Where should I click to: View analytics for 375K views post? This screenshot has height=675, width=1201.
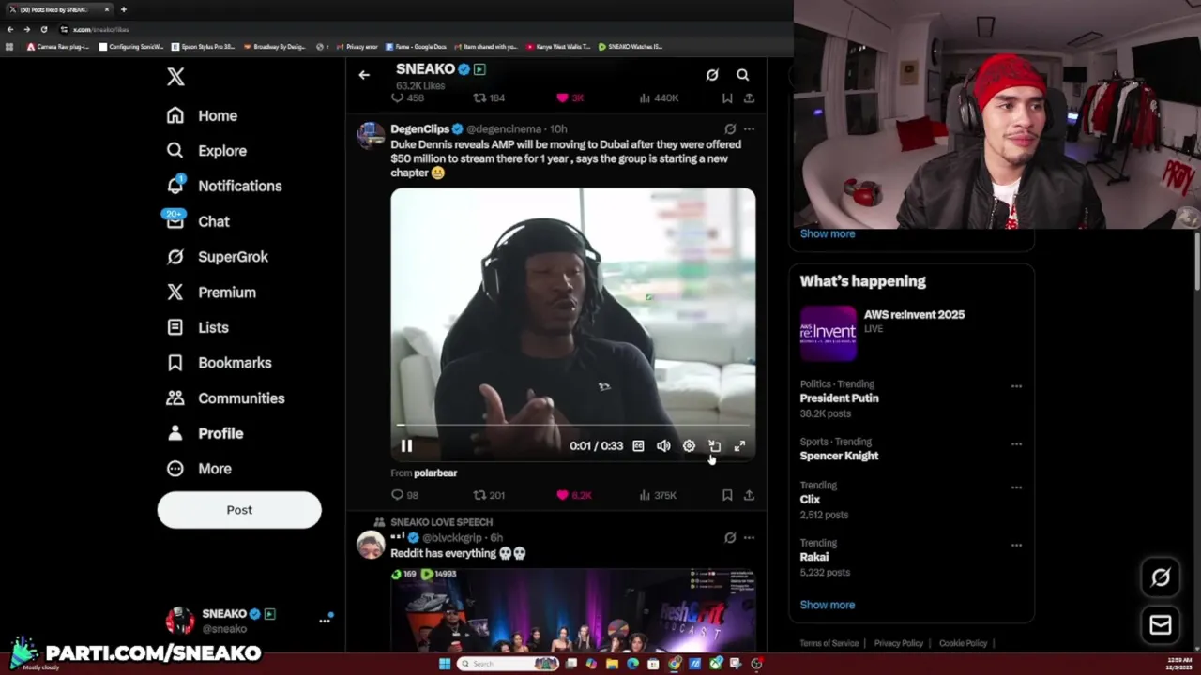tap(658, 495)
